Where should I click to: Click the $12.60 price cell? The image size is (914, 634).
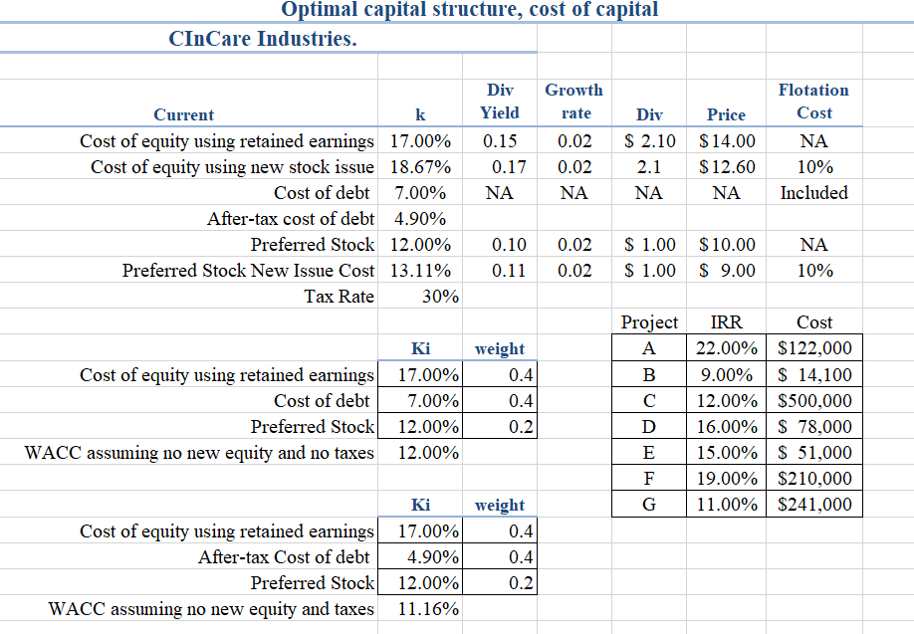727,167
